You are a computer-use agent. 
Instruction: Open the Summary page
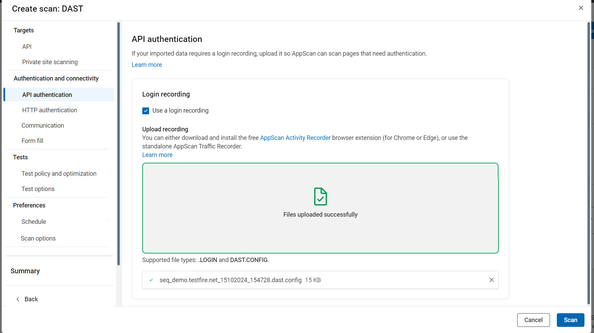click(x=25, y=271)
